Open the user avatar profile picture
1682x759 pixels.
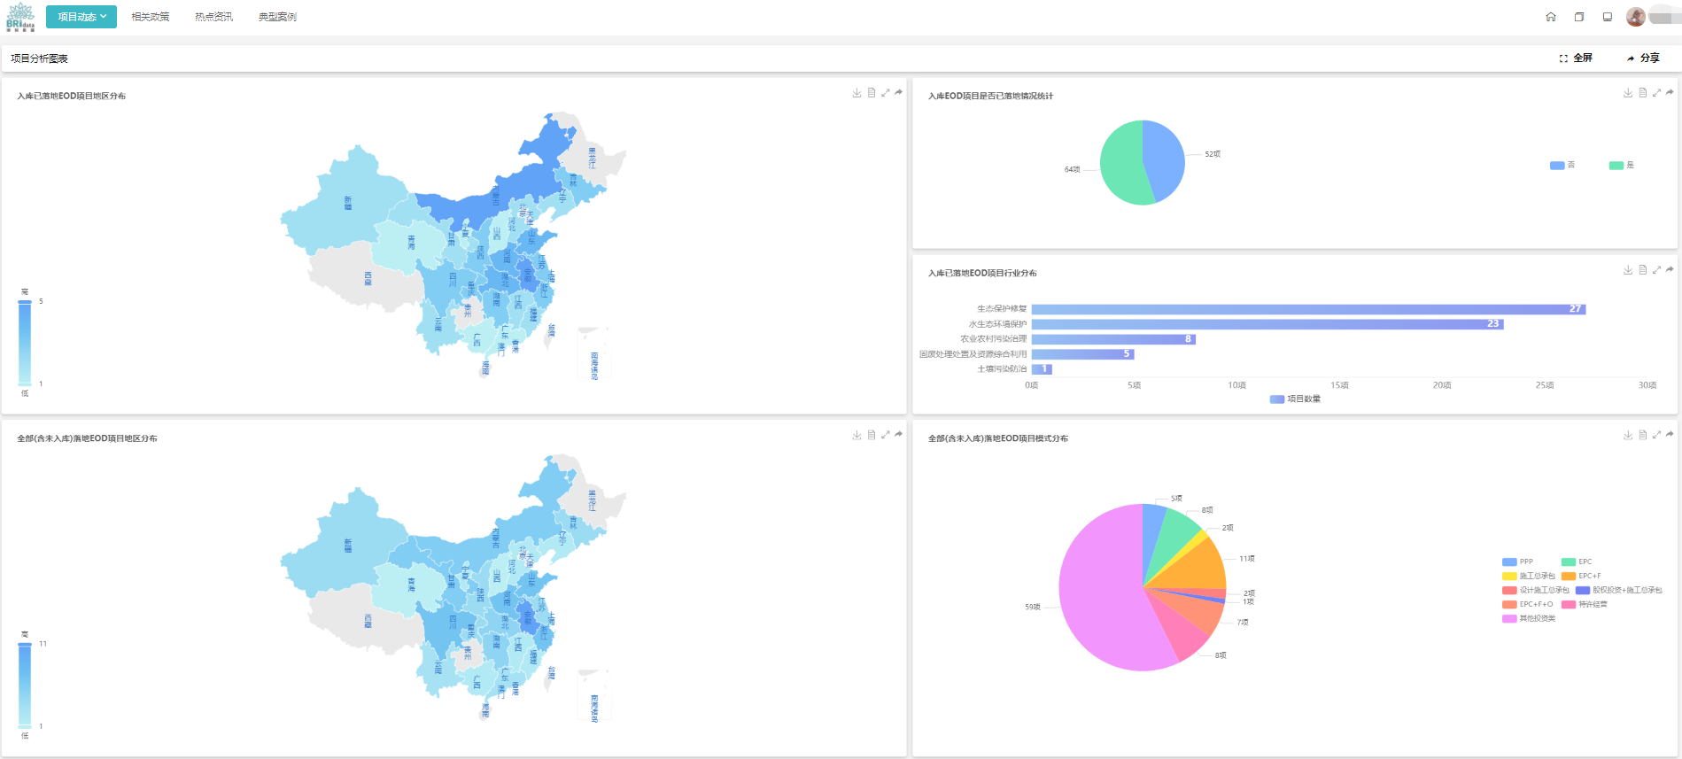pyautogui.click(x=1636, y=17)
